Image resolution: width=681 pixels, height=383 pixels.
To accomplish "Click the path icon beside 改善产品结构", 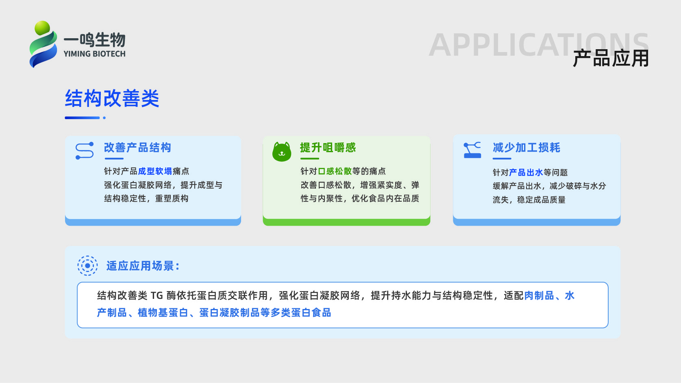I will click(x=85, y=151).
